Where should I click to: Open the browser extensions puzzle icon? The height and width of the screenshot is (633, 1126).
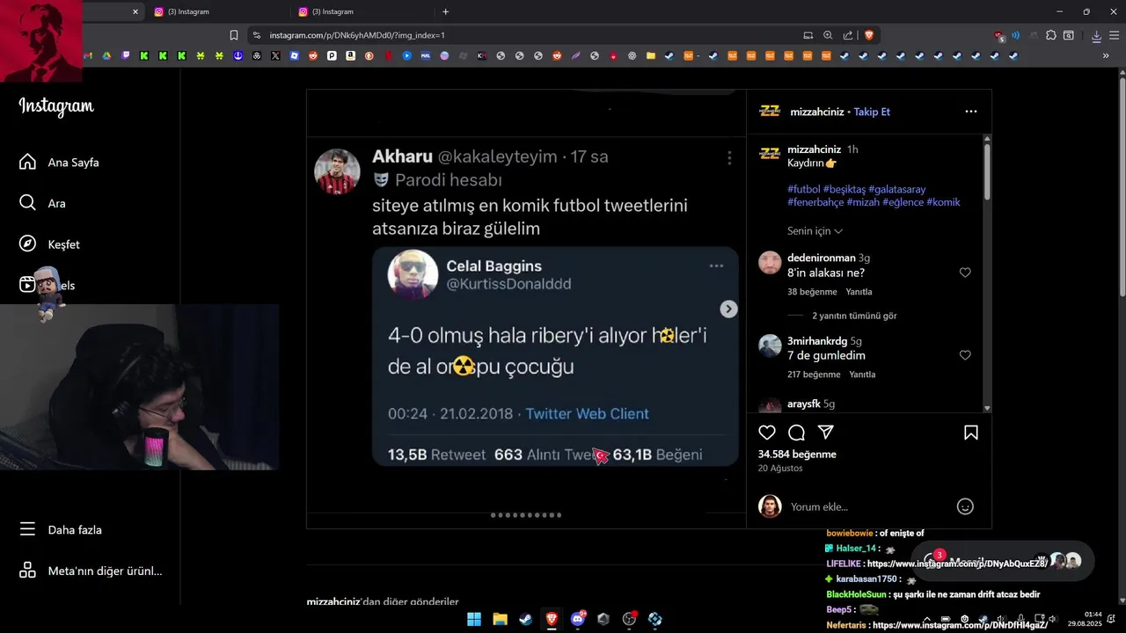coord(1050,35)
